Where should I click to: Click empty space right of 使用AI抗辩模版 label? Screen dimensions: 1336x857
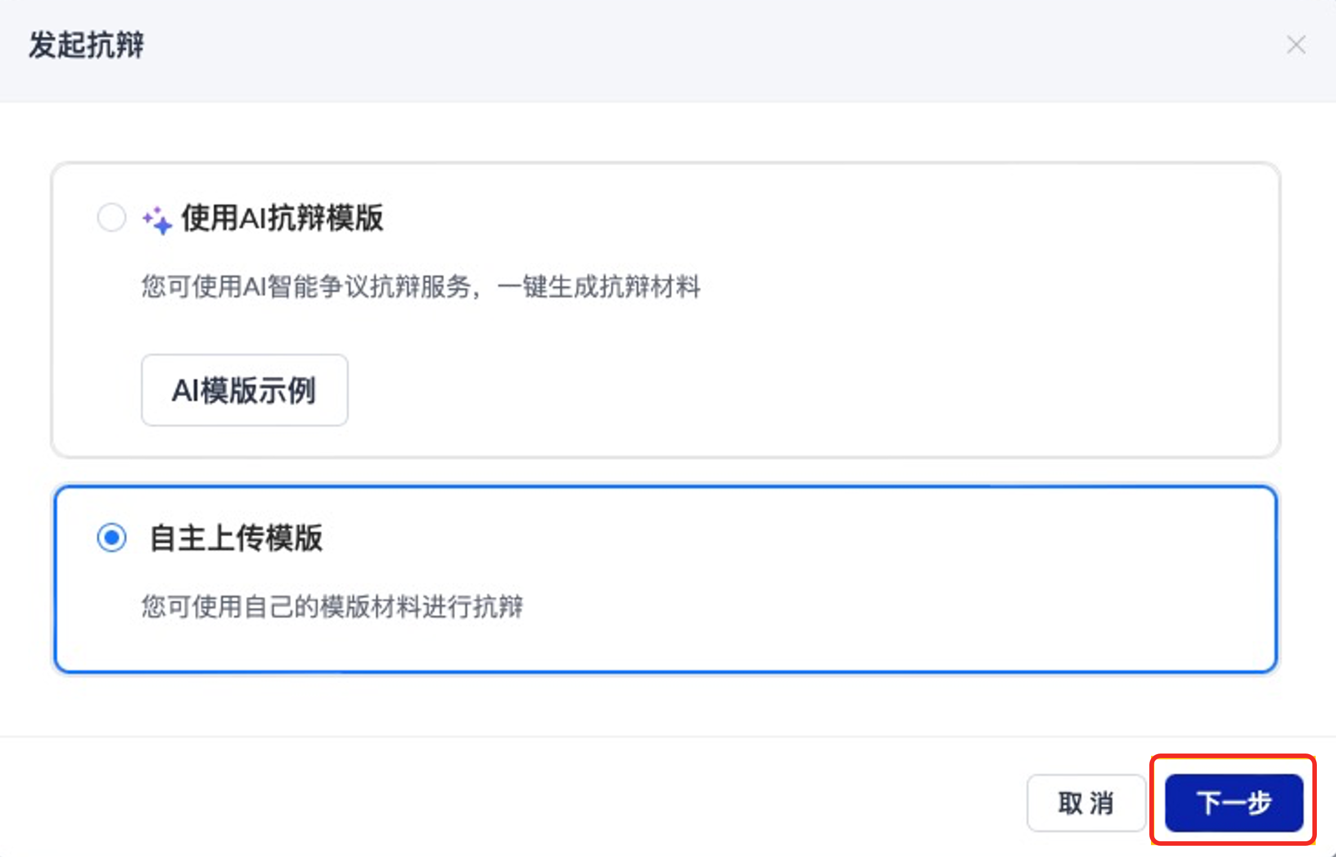tap(787, 218)
